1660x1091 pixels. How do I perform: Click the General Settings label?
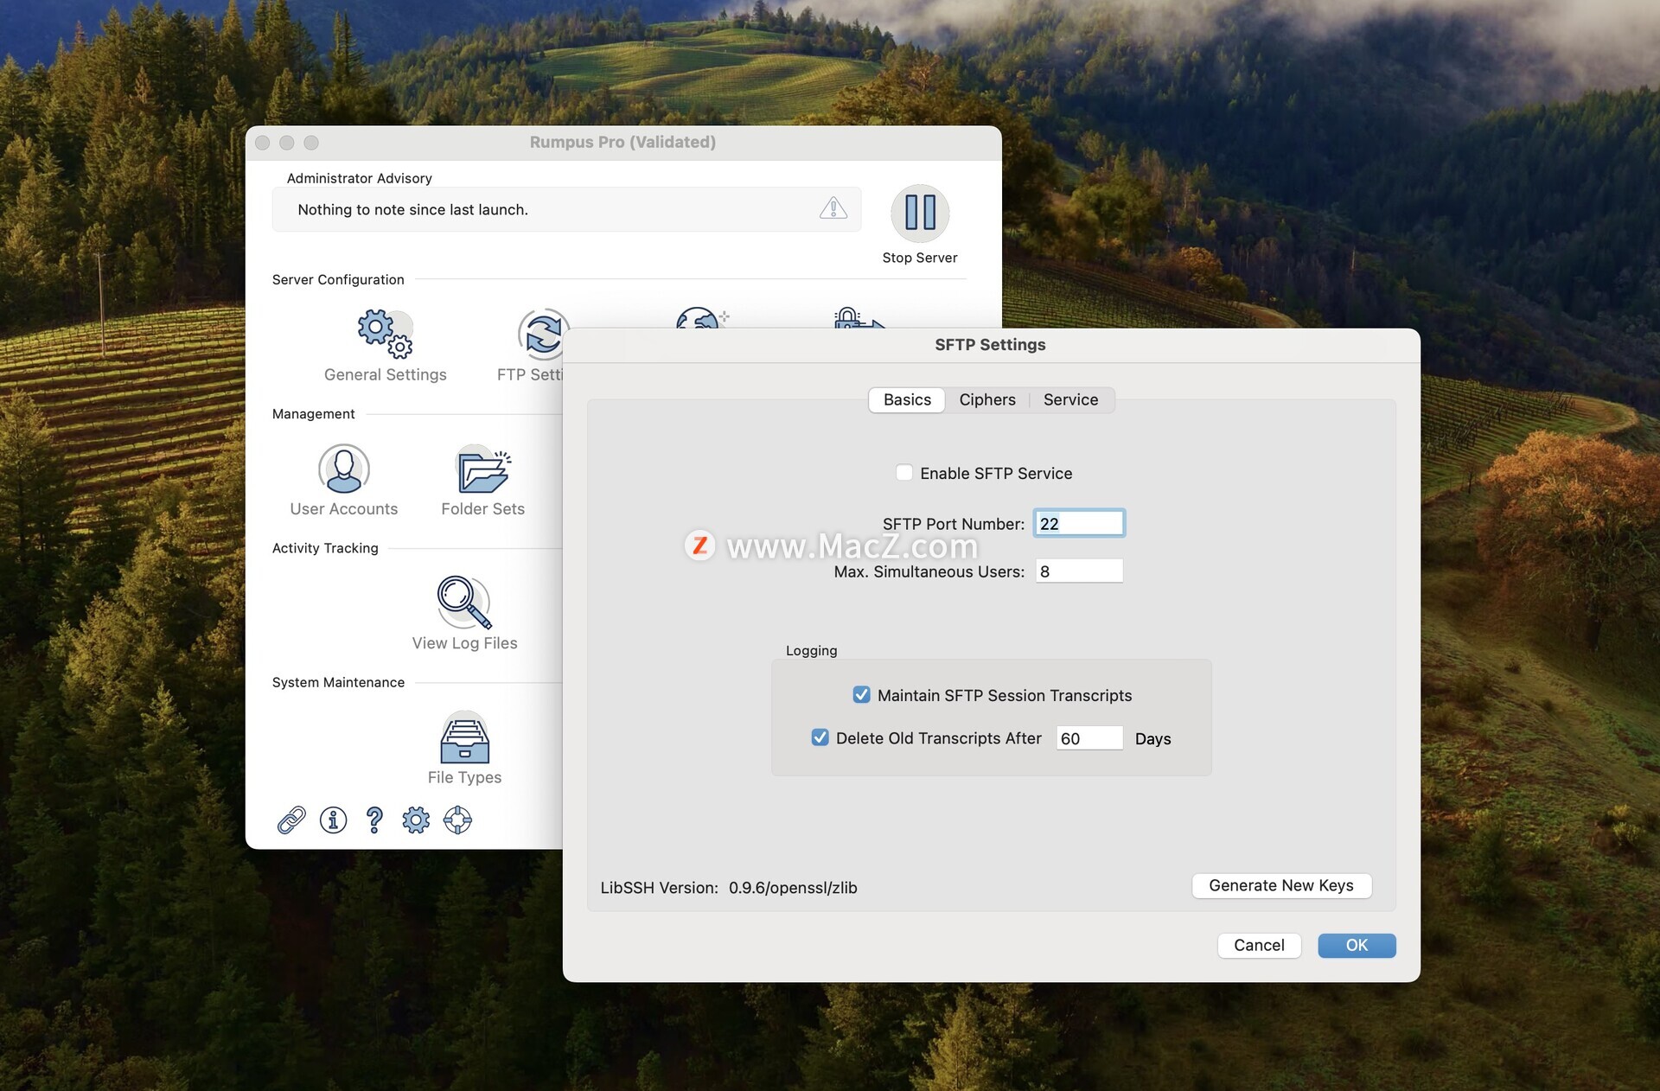tap(386, 374)
